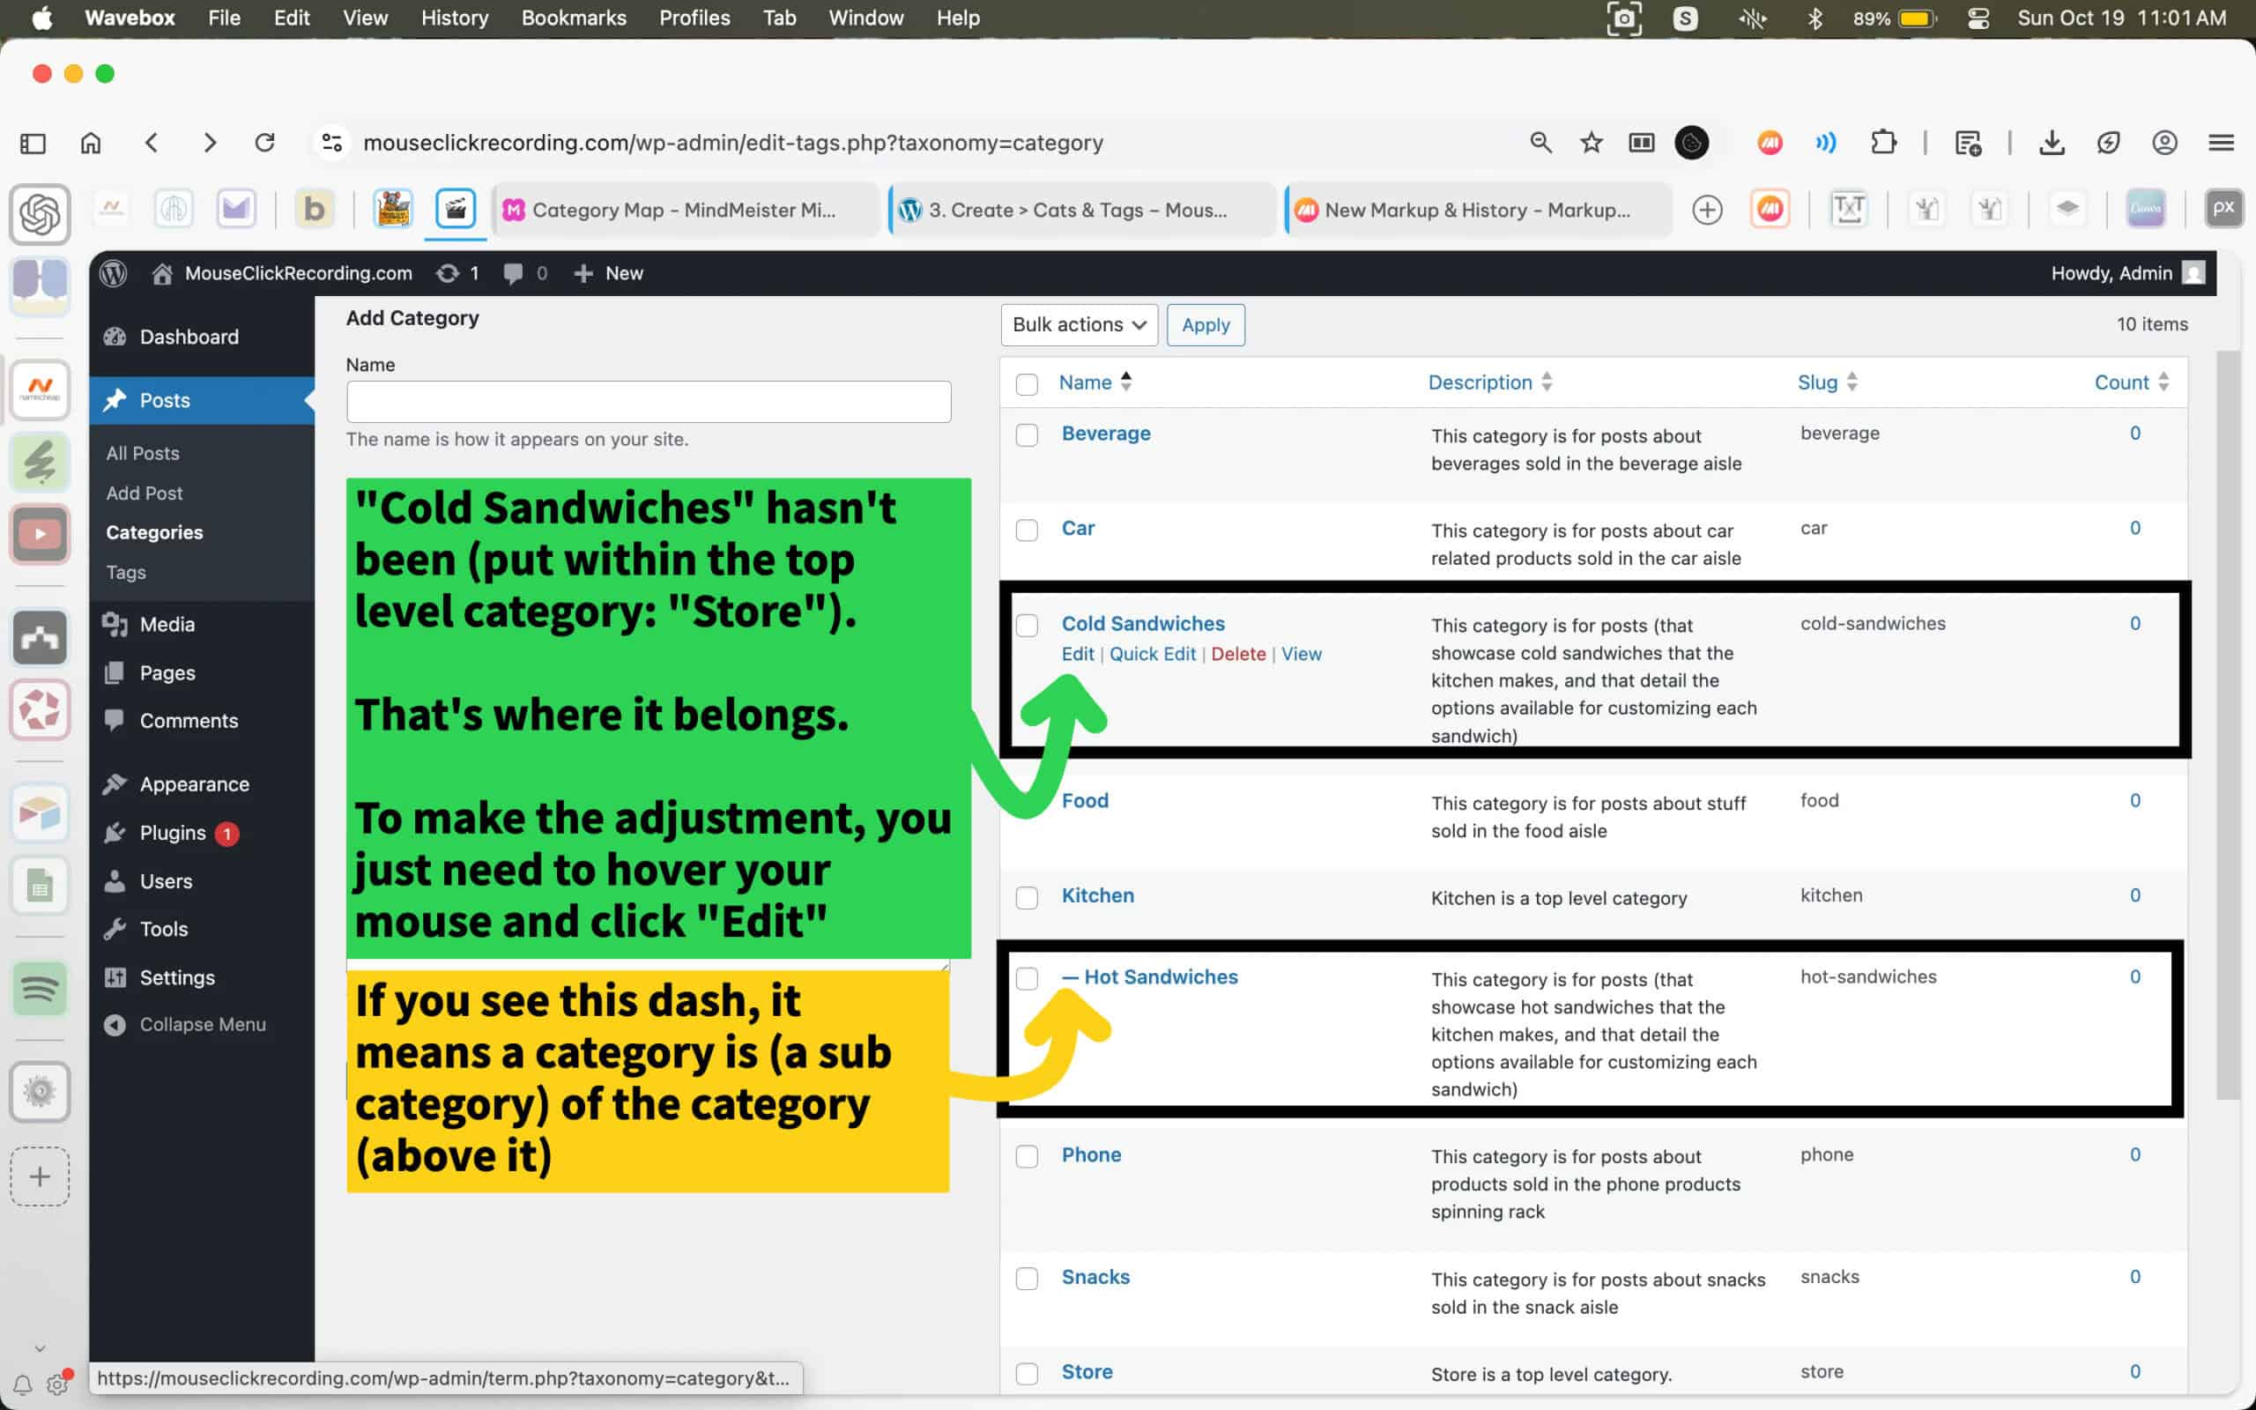The image size is (2256, 1410).
Task: Open the Bookmarks menu in menu bar
Action: [574, 18]
